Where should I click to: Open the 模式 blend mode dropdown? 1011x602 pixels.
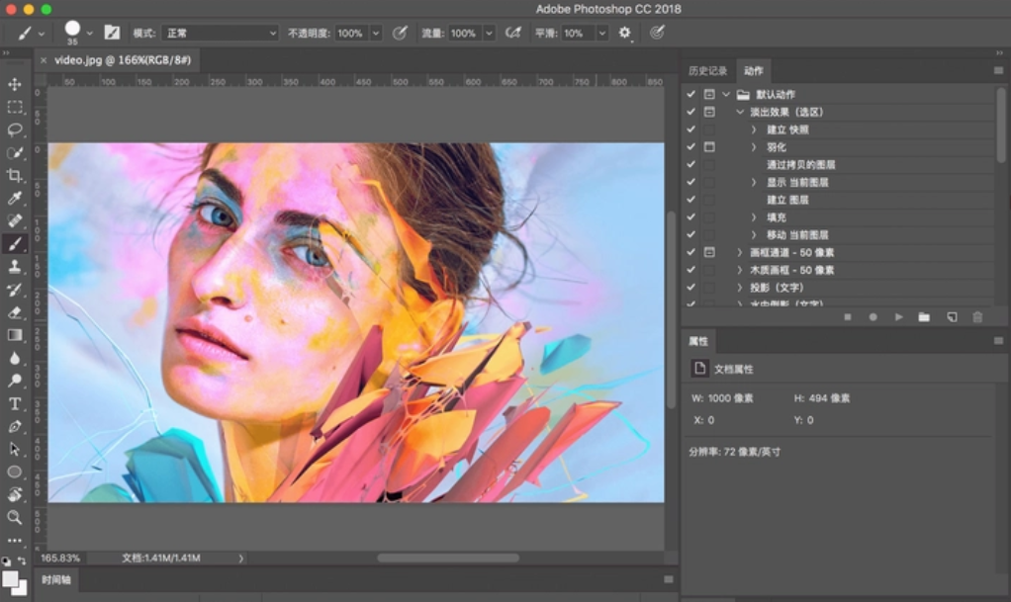tap(220, 33)
